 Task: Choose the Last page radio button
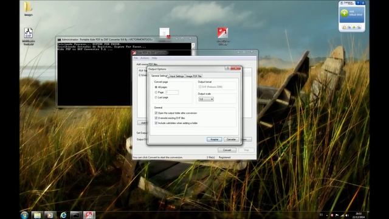[156, 97]
